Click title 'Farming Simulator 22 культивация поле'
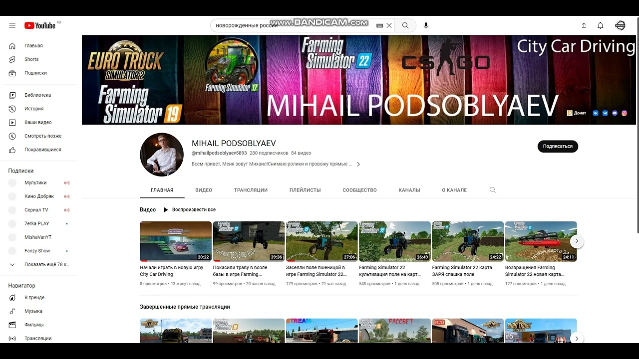The image size is (639, 359). 390,271
